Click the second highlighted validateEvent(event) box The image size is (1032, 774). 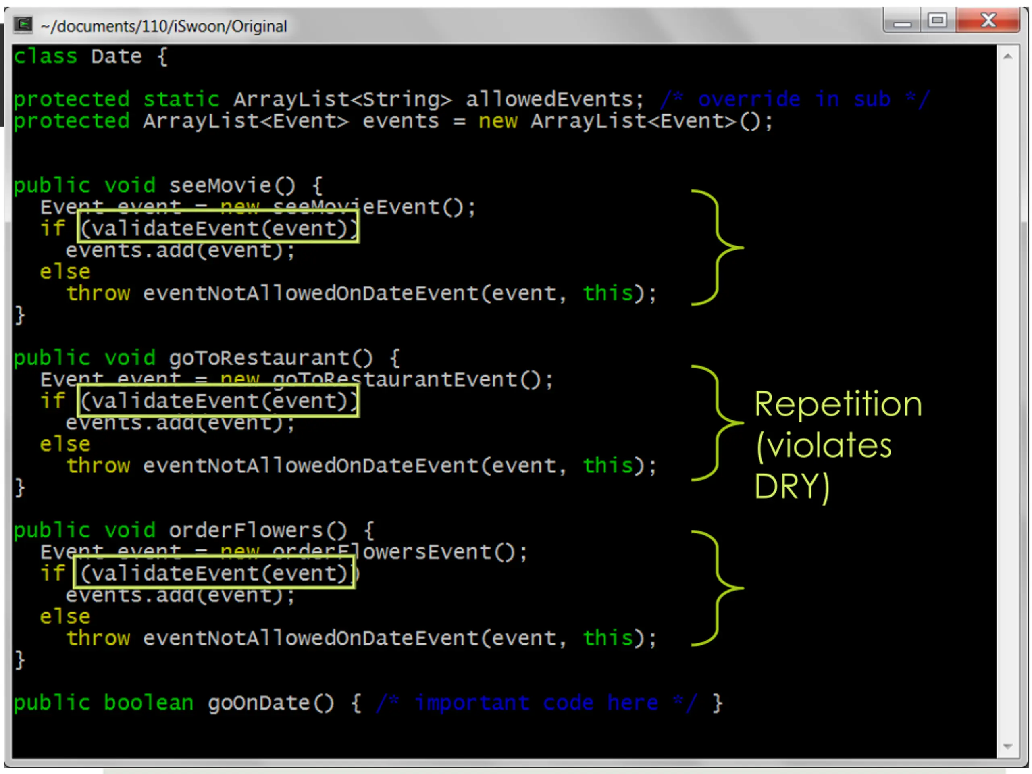(218, 400)
